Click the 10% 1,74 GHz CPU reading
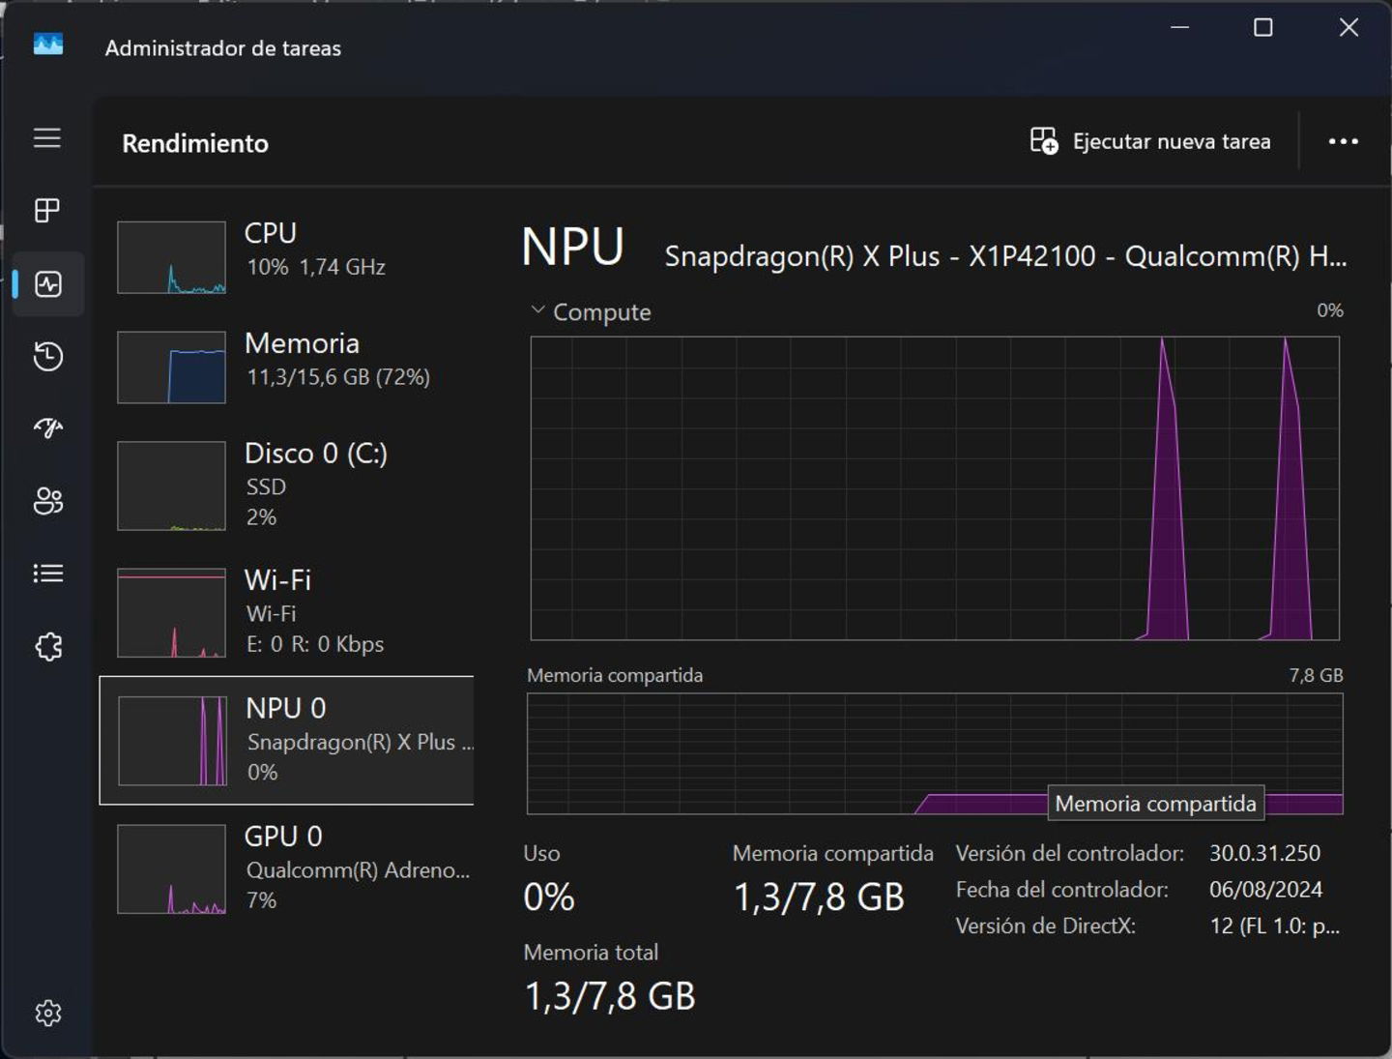 (316, 267)
